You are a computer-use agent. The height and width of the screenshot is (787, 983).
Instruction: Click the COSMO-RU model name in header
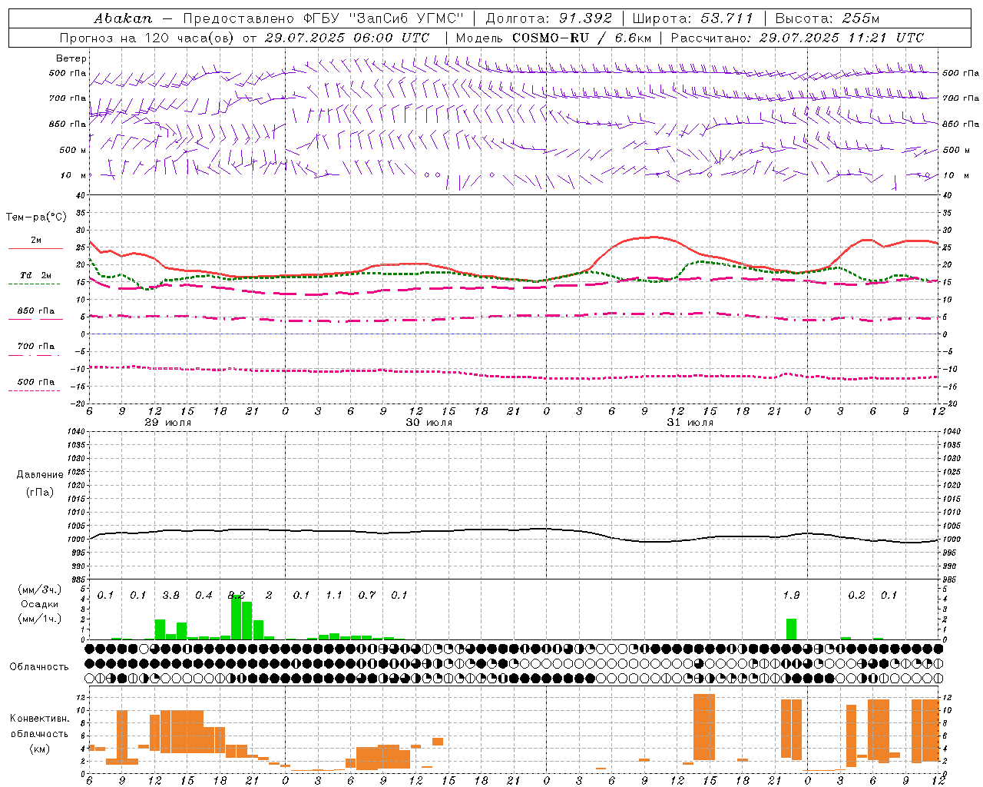550,38
